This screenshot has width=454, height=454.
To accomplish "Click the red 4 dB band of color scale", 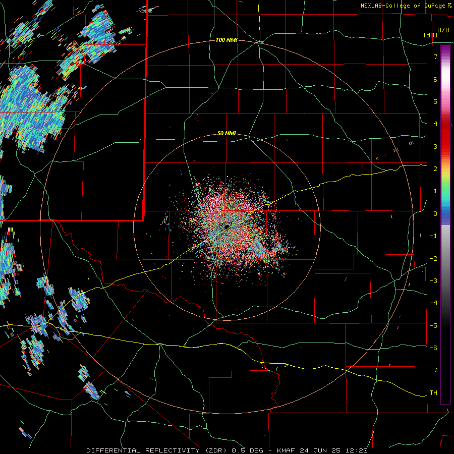I will (445, 124).
